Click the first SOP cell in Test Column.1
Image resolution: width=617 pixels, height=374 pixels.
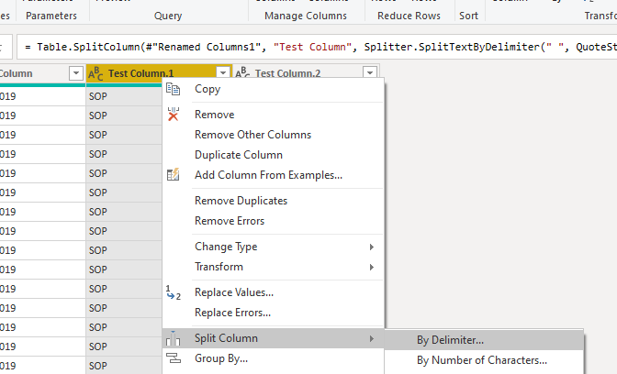point(124,96)
